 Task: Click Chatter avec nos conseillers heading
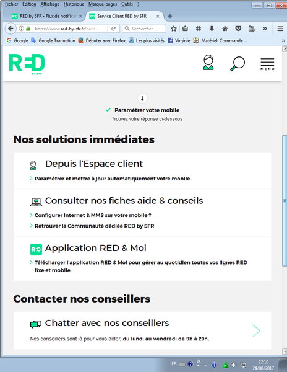pyautogui.click(x=107, y=323)
